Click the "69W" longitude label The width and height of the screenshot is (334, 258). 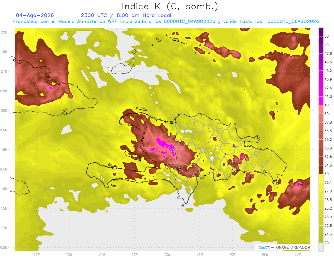tap(265, 254)
